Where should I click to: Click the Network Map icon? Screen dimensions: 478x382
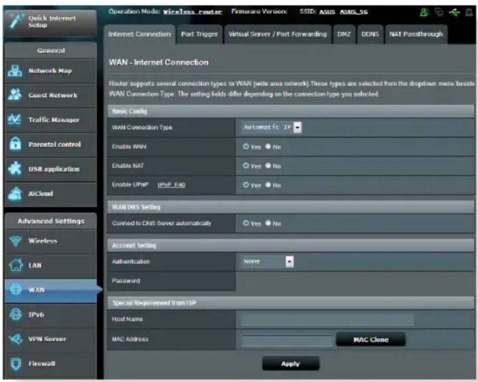click(15, 71)
